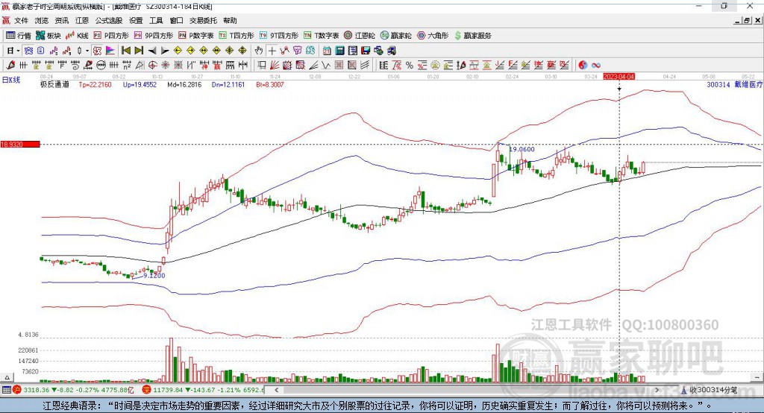
Task: Open the 设置 menu
Action: (136, 20)
